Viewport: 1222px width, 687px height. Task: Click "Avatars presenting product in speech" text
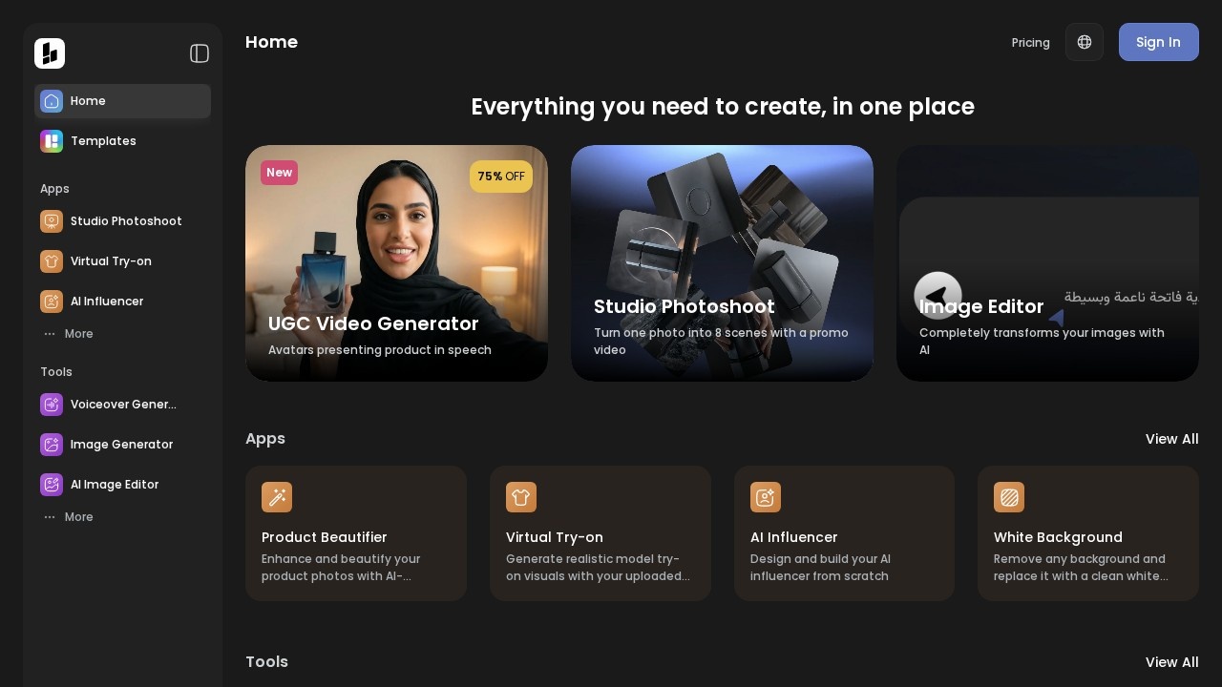pos(380,350)
